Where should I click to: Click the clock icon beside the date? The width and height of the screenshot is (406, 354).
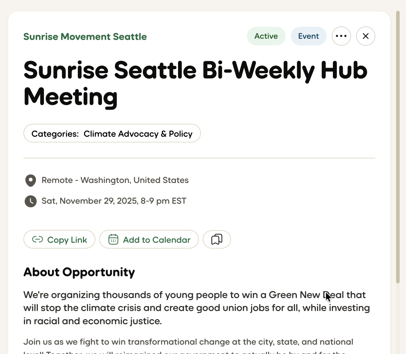(30, 201)
